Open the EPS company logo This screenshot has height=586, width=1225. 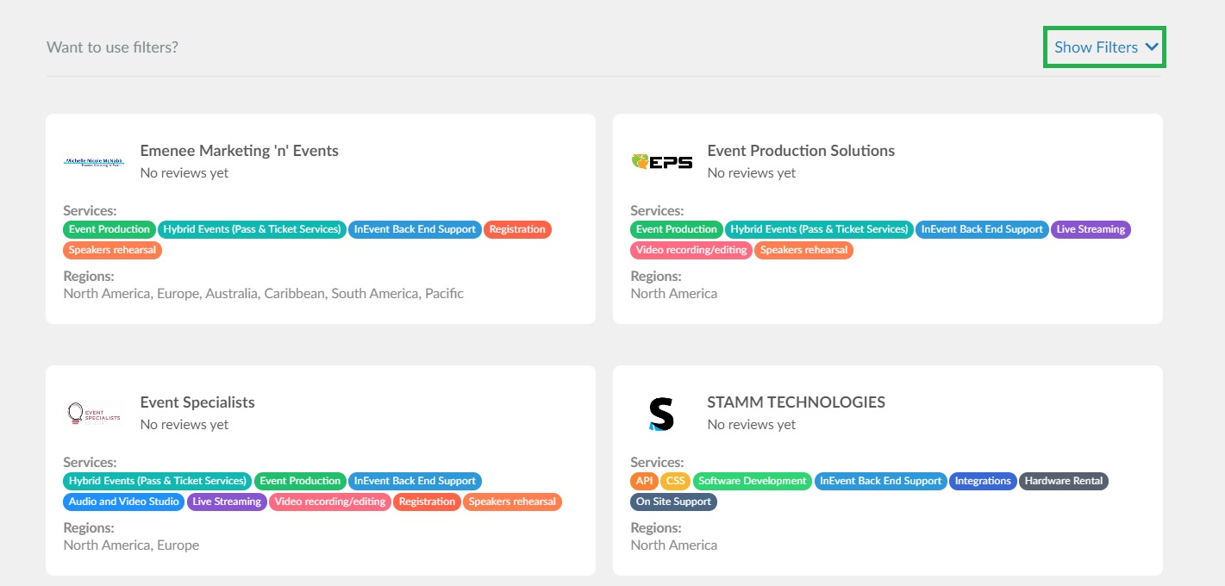[662, 161]
